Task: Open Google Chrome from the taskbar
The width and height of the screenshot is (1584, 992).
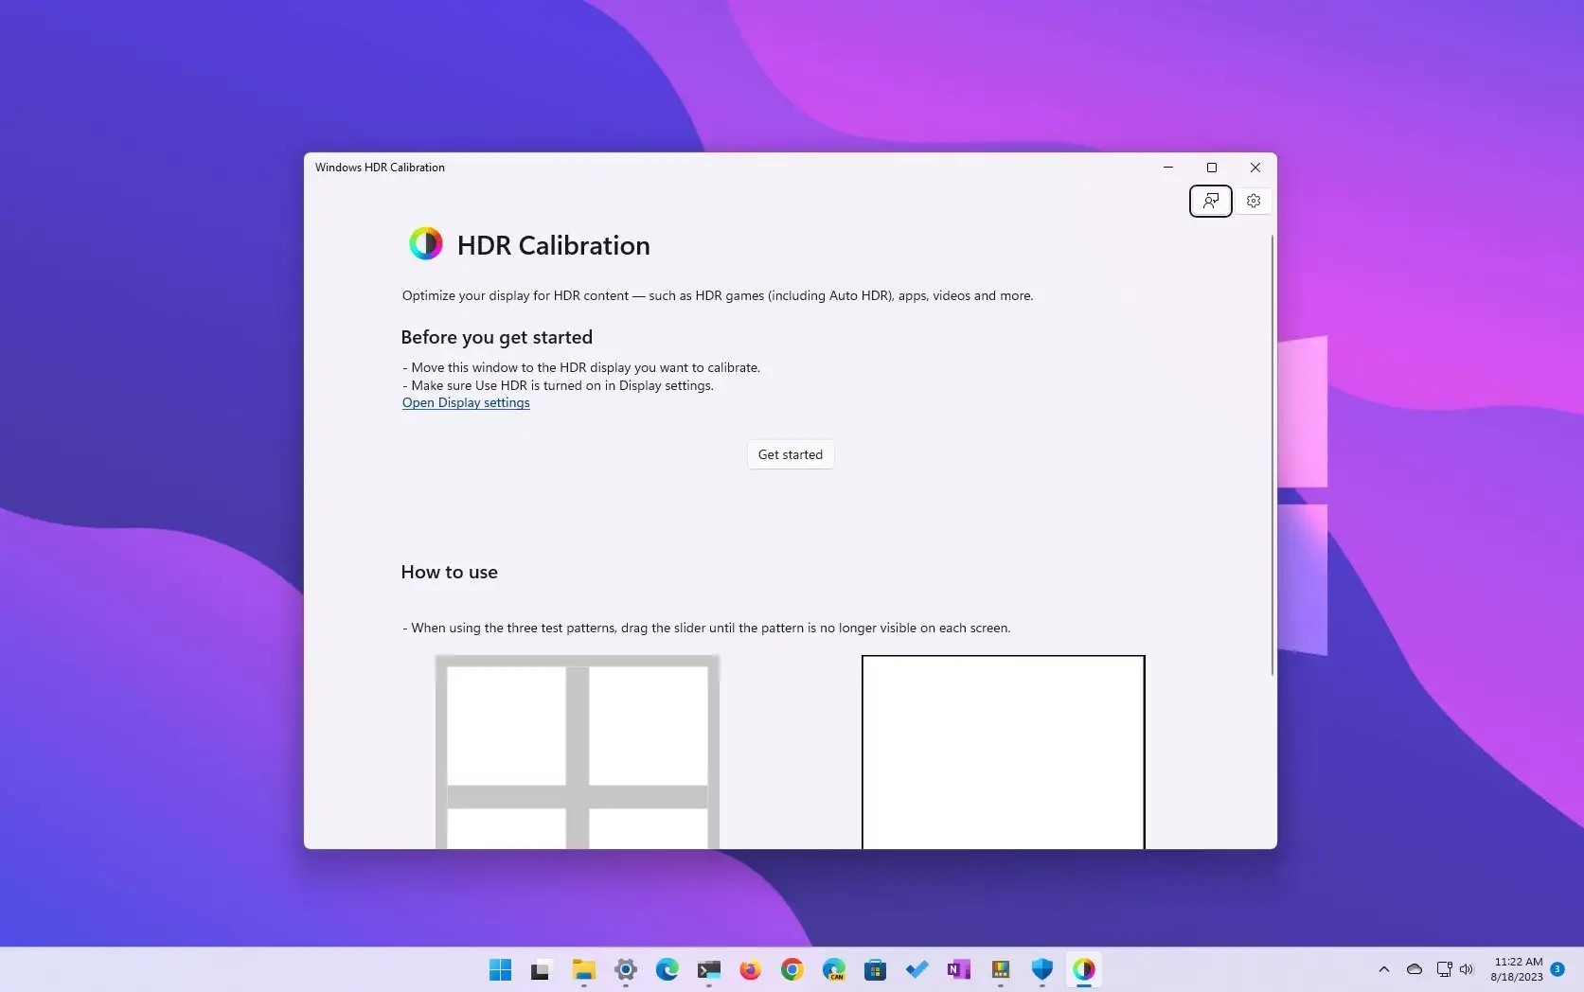Action: (792, 969)
